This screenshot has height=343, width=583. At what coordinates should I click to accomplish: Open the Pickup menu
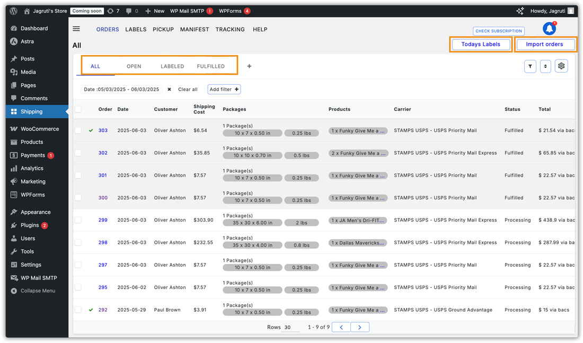pyautogui.click(x=163, y=29)
